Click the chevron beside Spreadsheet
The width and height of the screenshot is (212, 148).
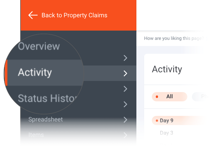[125, 120]
